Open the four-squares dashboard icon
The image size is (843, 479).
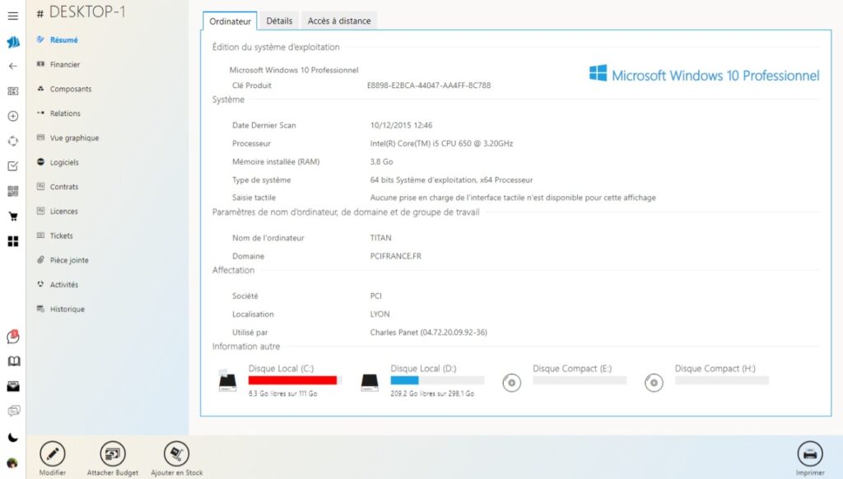point(12,241)
